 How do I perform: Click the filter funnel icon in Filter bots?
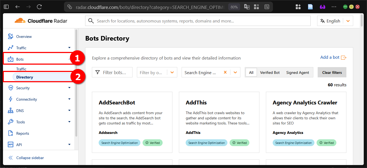(98, 72)
